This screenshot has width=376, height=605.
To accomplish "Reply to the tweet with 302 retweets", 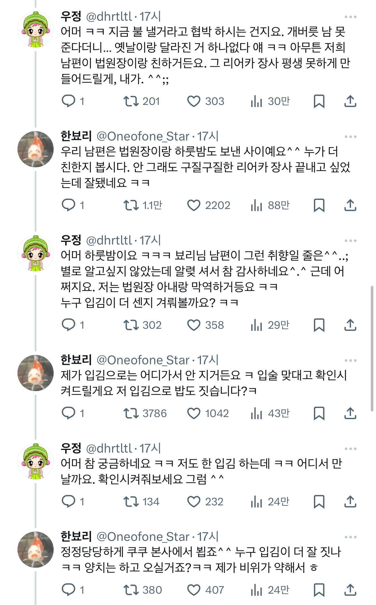I will point(68,325).
